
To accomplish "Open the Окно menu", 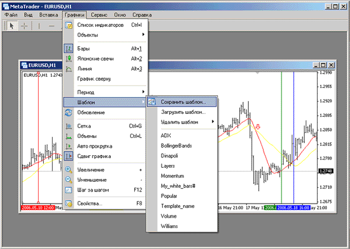I will pyautogui.click(x=120, y=15).
